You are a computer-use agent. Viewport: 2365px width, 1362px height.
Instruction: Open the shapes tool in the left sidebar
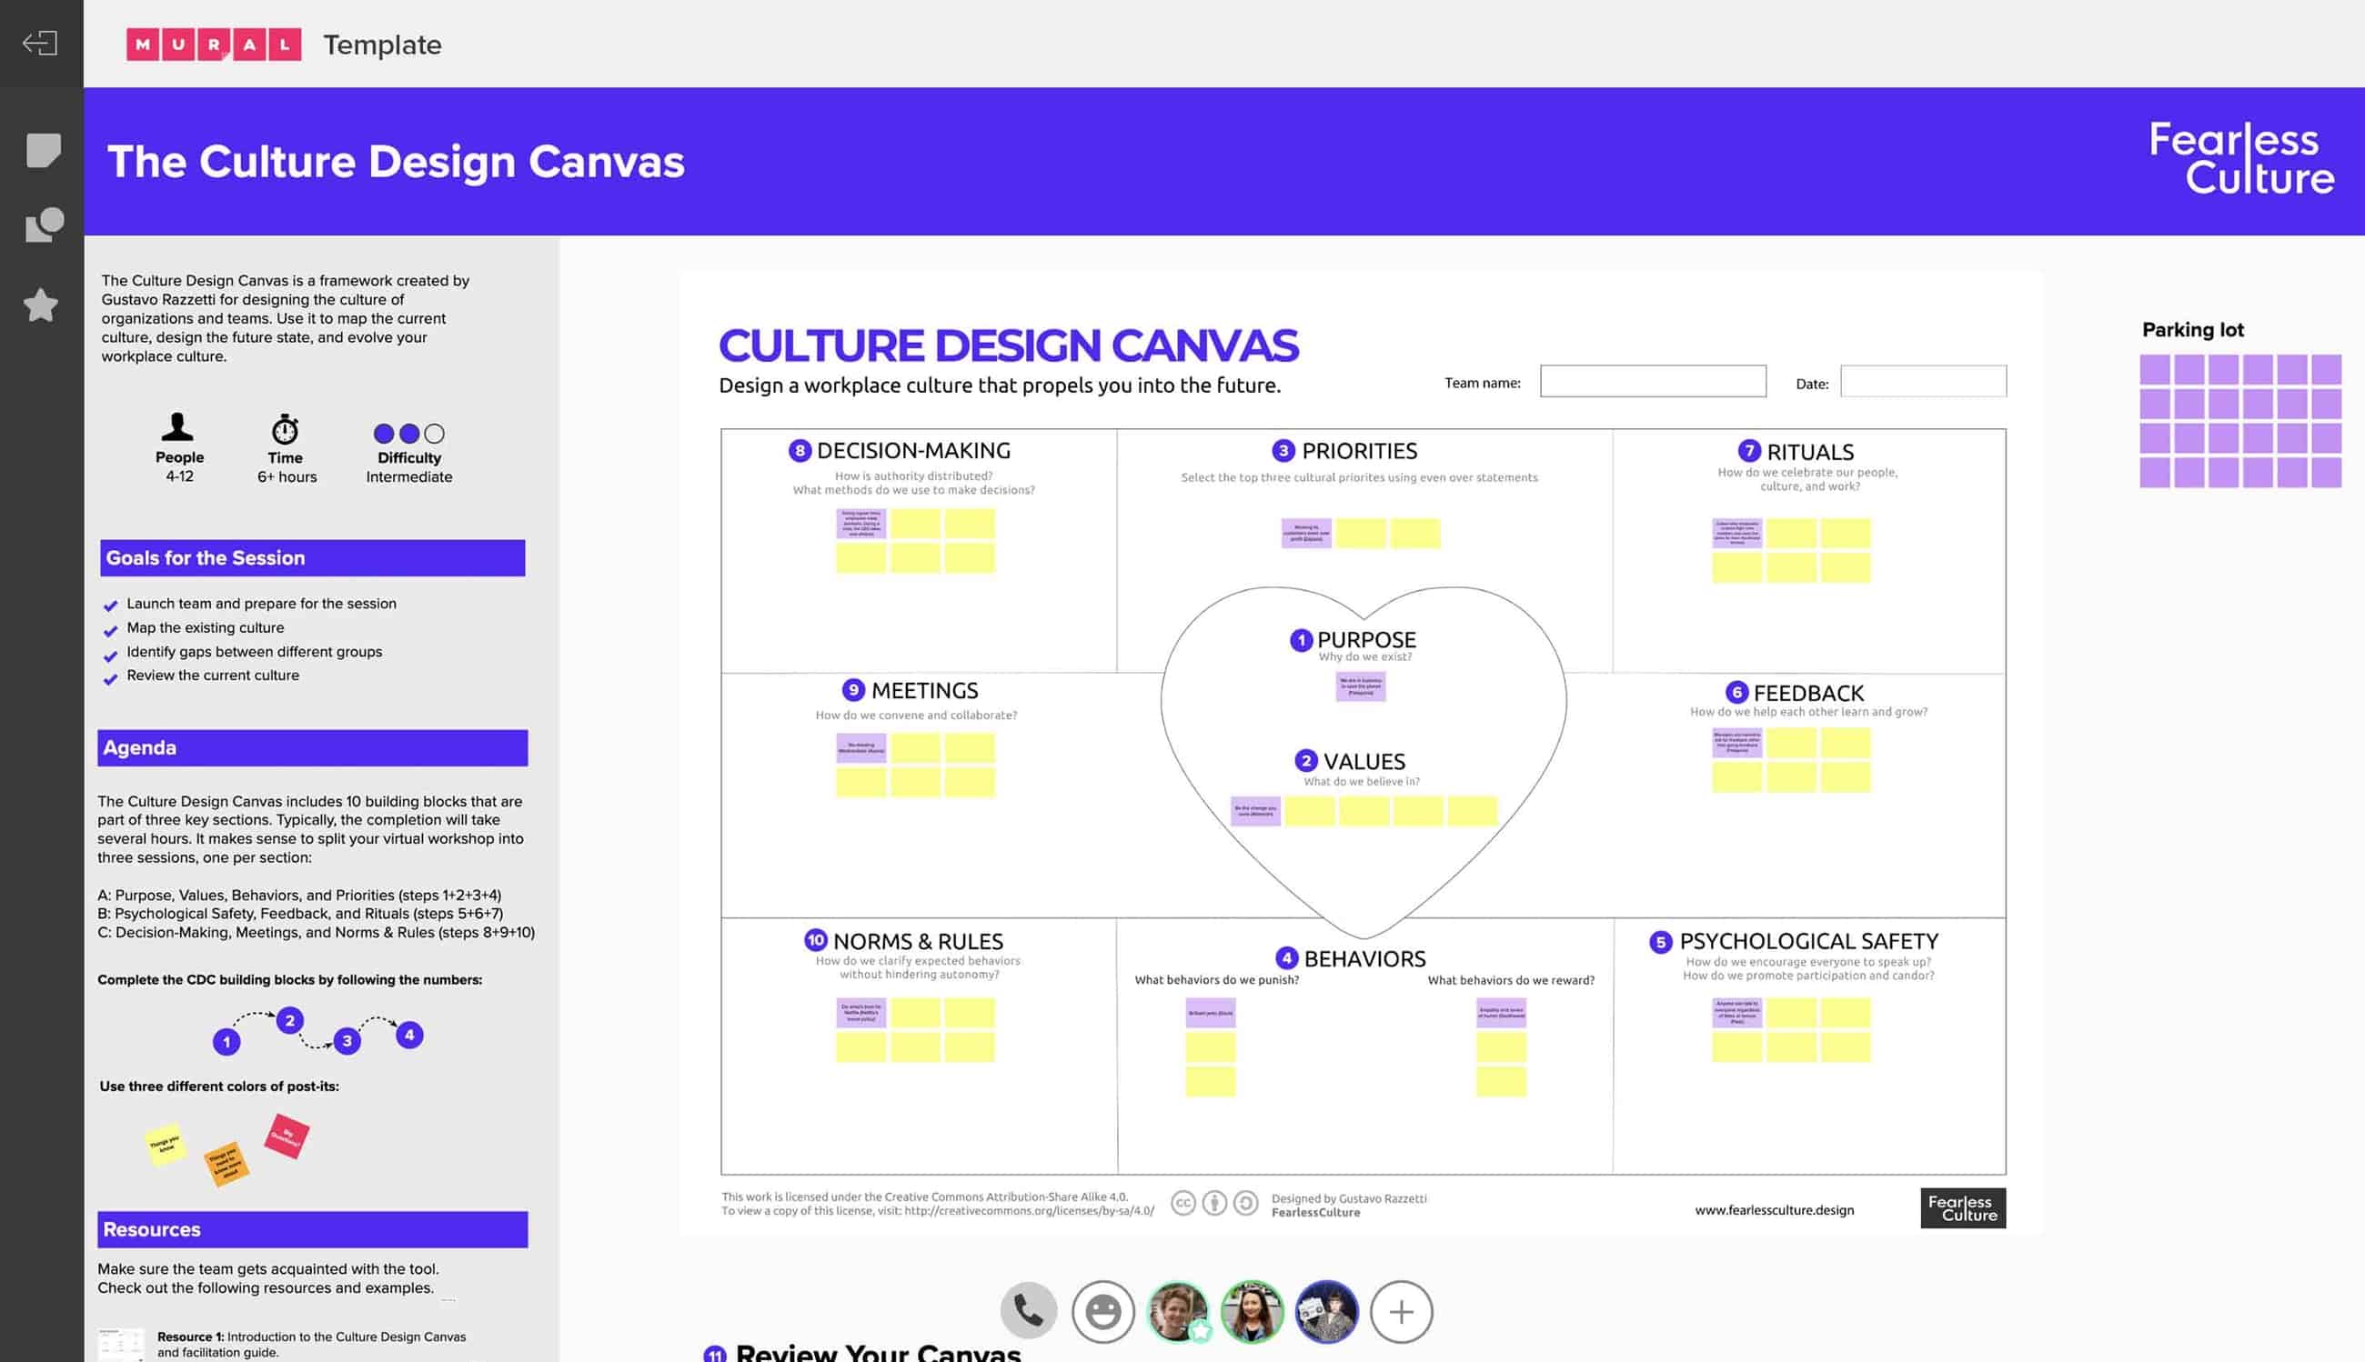coord(41,225)
